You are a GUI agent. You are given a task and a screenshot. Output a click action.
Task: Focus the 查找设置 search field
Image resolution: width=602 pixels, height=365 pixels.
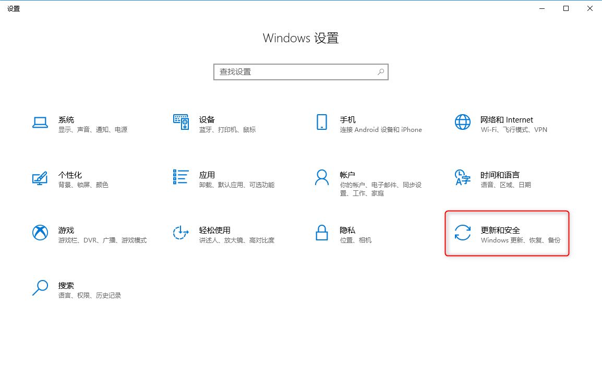[301, 72]
